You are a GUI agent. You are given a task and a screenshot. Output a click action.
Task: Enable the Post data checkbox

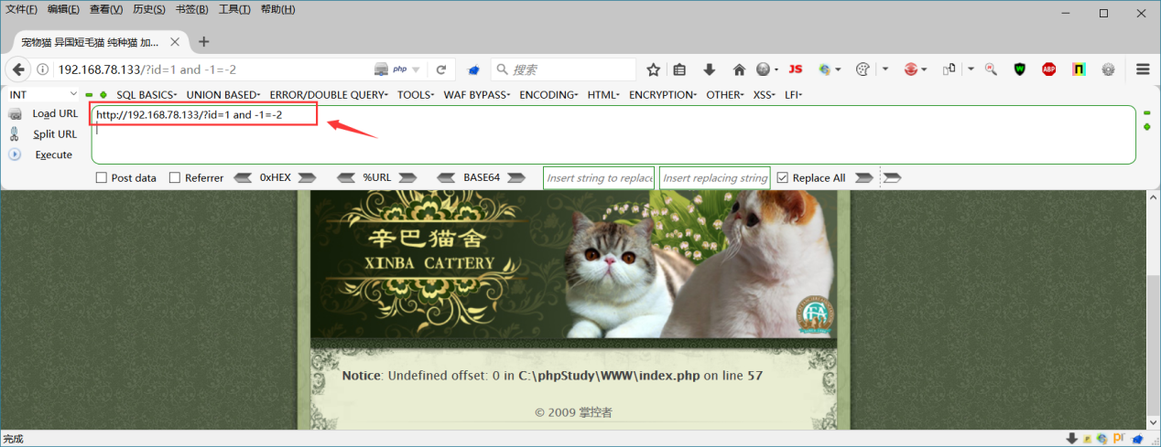tap(102, 178)
